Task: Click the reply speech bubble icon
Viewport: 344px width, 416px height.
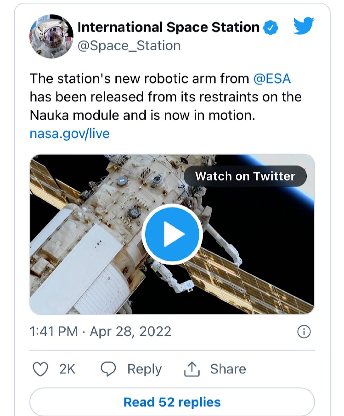Action: coord(108,369)
